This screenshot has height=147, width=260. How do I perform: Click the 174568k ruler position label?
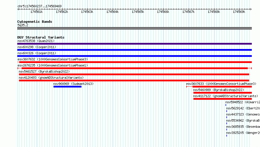[214, 12]
